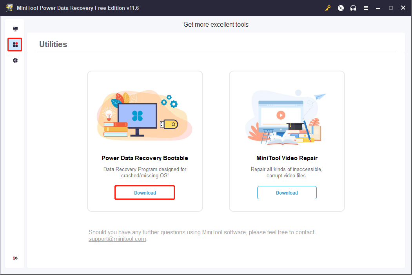This screenshot has width=412, height=275.
Task: Open the support headset icon
Action: tap(353, 8)
